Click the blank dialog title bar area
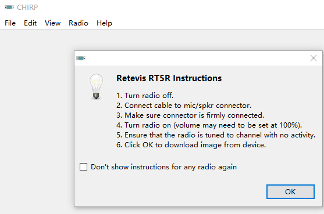The image size is (324, 214). click(x=196, y=59)
